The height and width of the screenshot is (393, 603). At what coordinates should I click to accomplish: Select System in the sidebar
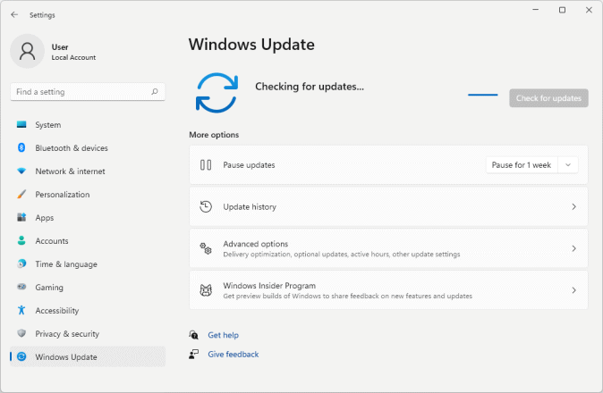(x=48, y=125)
